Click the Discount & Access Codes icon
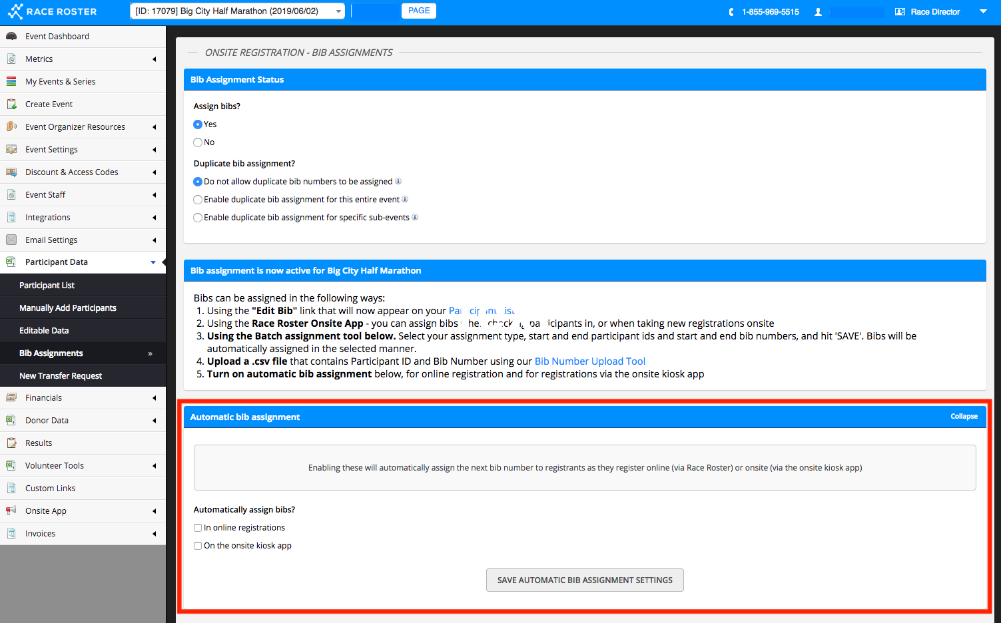1001x623 pixels. [x=11, y=172]
